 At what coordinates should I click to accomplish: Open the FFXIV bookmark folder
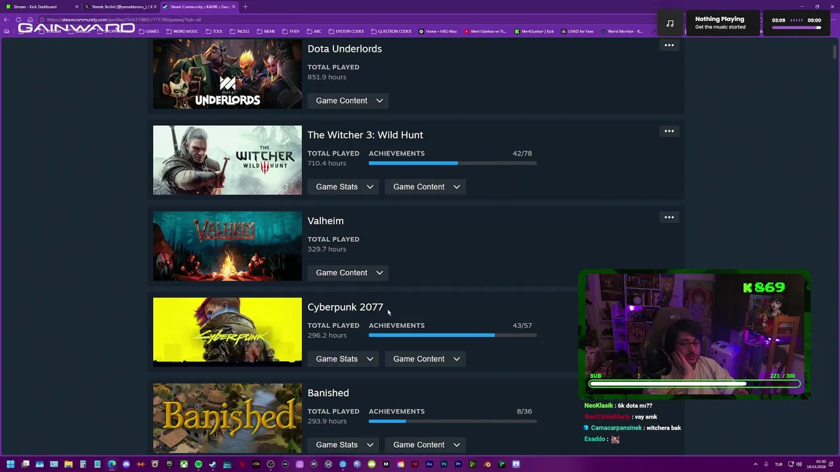pos(291,31)
